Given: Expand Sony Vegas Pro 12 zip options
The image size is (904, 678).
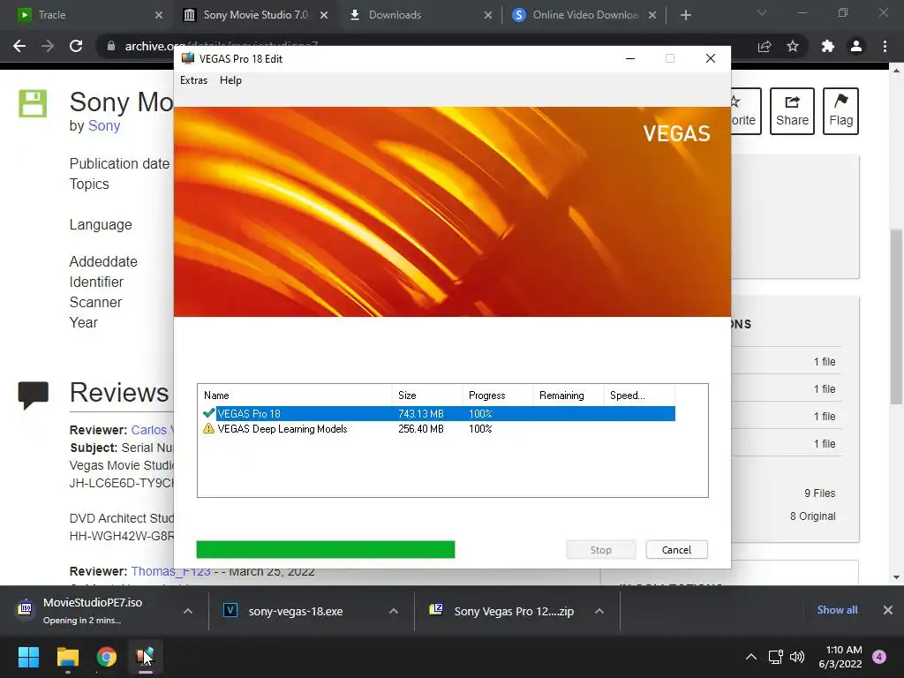Looking at the screenshot, I should [x=599, y=611].
